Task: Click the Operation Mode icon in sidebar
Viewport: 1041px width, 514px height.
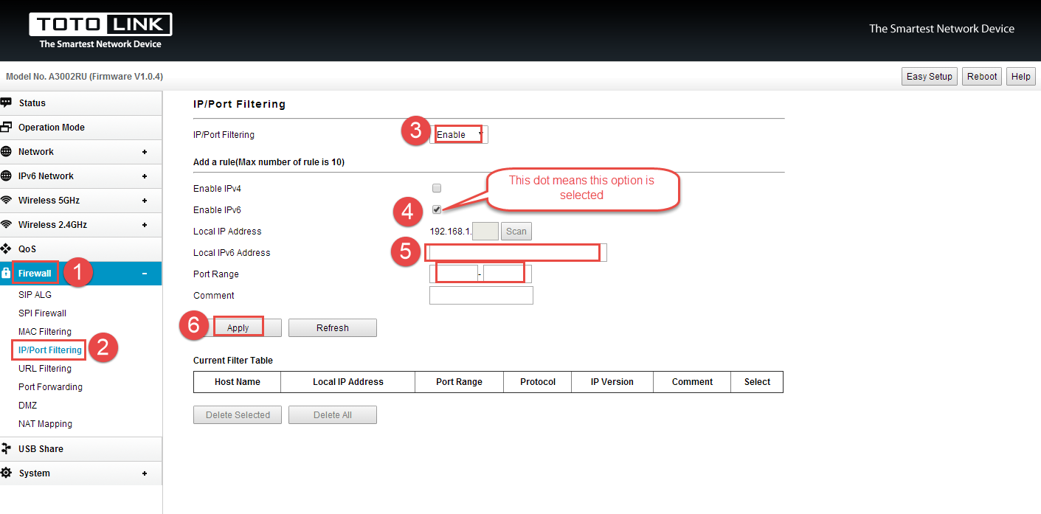Action: coord(6,127)
